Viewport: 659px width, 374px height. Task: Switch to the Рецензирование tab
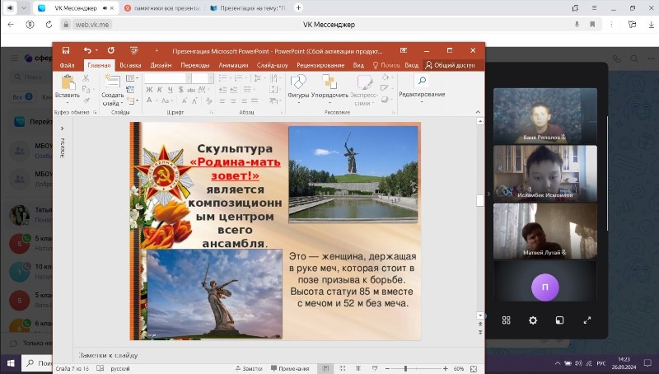click(x=320, y=65)
